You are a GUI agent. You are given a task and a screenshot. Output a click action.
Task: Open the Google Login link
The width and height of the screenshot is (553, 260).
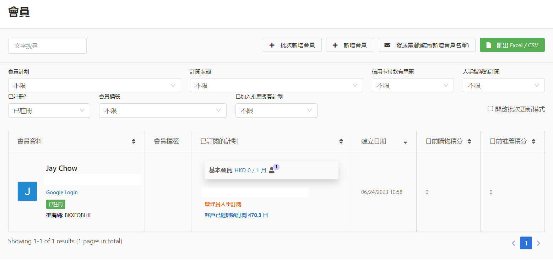tap(62, 193)
